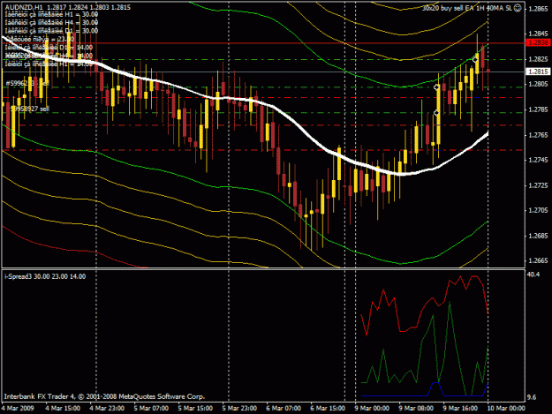552x414 pixels.
Task: Select the 1.2685 price axis label
Action: coord(538,236)
